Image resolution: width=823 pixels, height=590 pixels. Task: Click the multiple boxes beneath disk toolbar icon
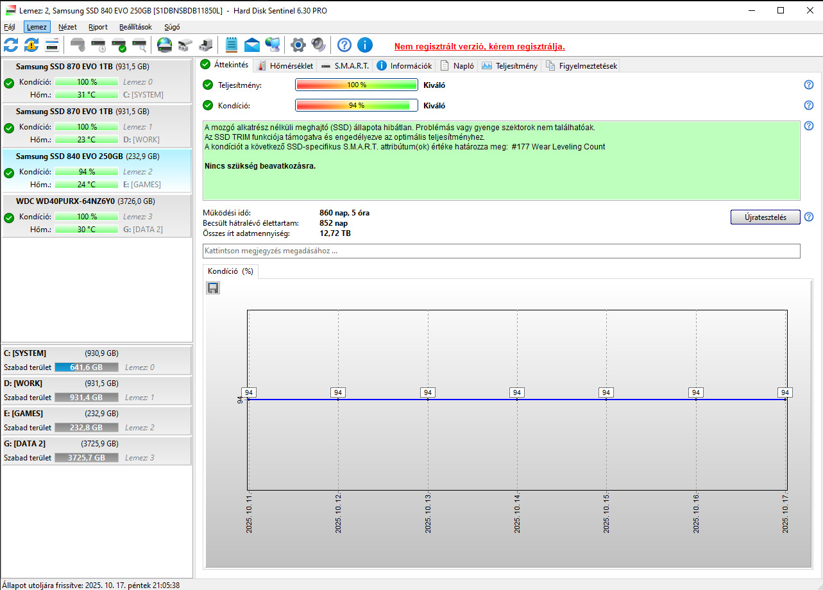185,45
